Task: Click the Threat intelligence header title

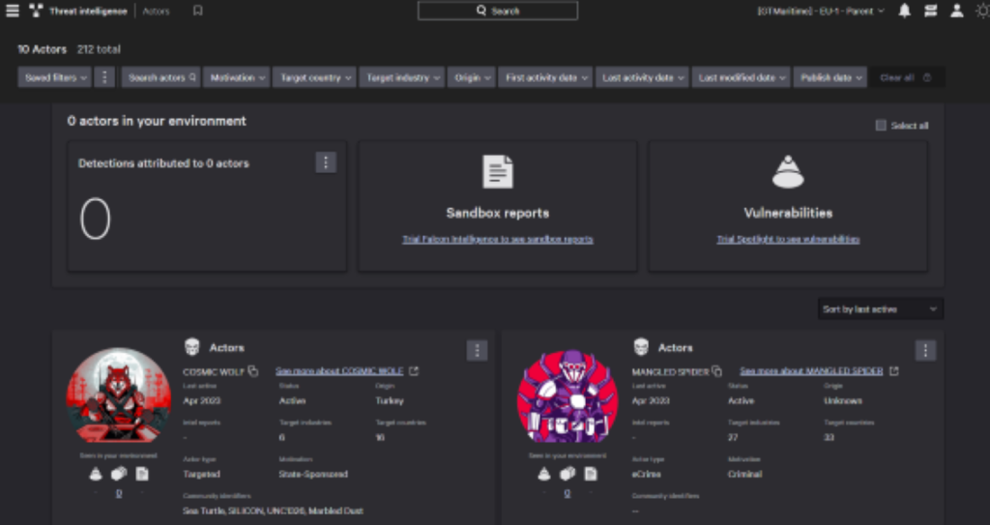Action: coord(88,12)
